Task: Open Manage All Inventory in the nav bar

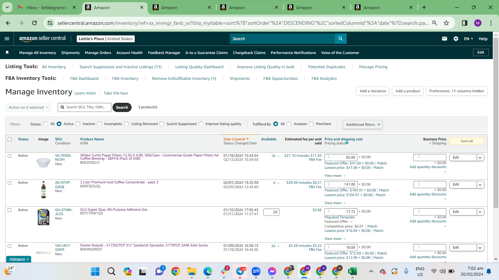Action: click(x=38, y=52)
